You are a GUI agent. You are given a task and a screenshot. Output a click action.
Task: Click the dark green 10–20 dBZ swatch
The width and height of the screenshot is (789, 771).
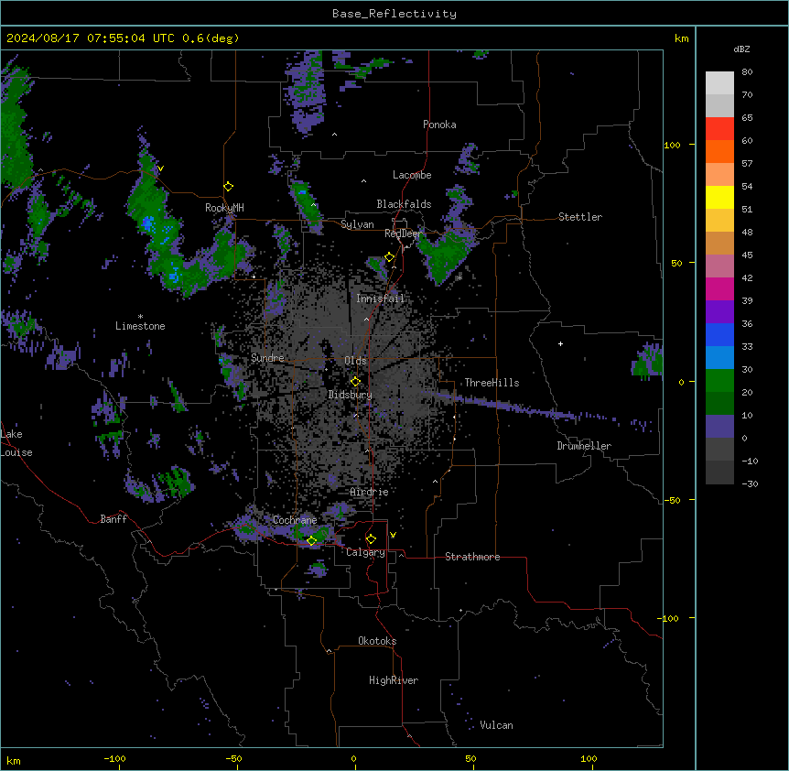(x=719, y=404)
